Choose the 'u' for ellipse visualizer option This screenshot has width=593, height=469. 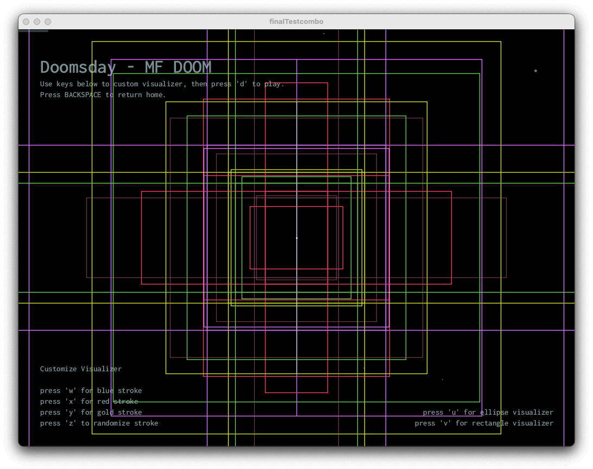[x=488, y=413]
